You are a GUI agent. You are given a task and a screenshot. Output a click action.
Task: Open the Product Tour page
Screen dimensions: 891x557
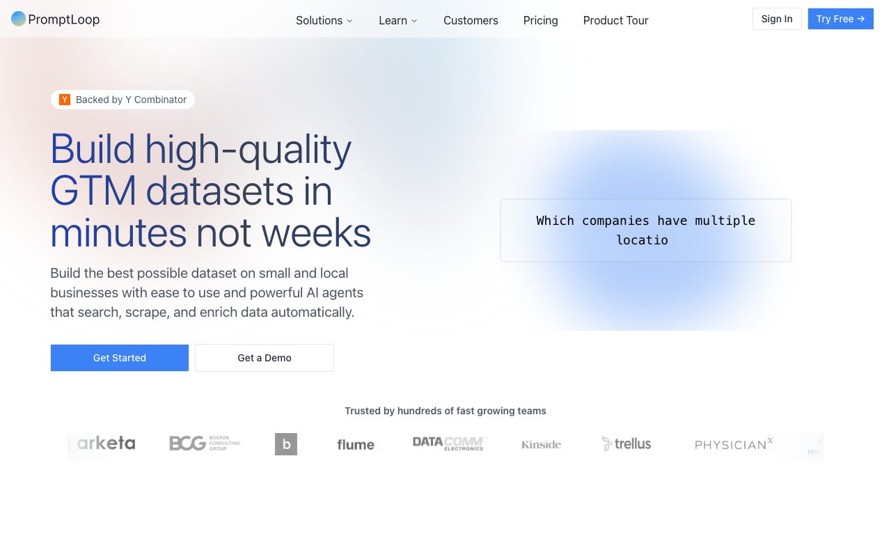(616, 20)
